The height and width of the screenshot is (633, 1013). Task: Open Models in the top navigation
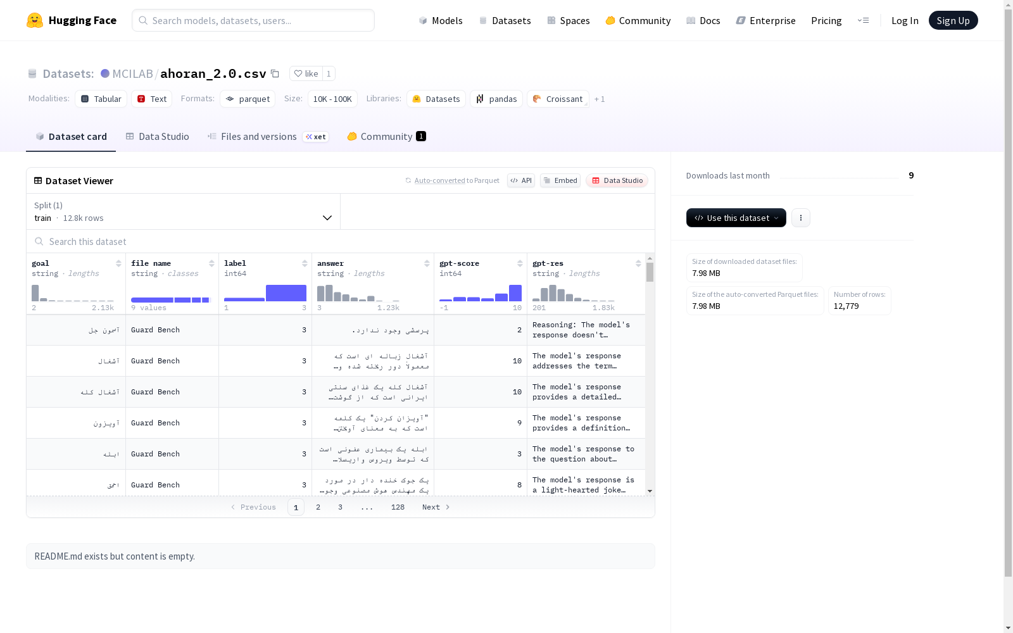[441, 20]
